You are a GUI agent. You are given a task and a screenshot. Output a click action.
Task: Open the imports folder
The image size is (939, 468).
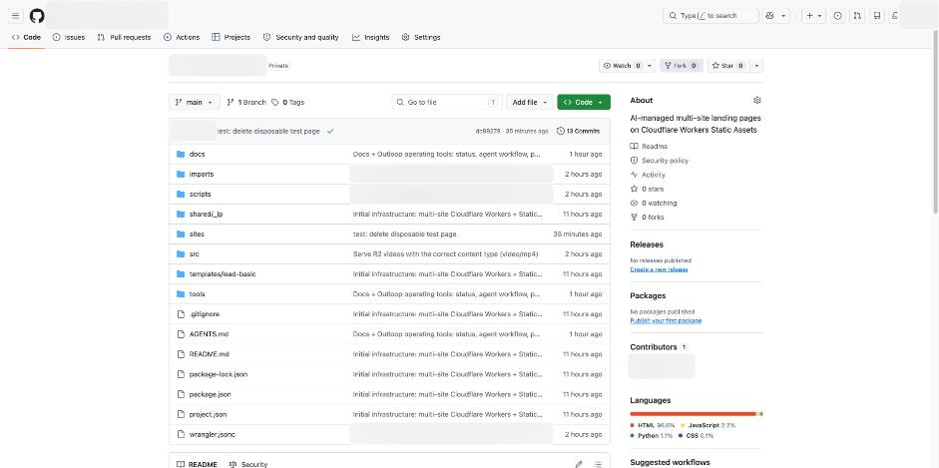coord(202,175)
